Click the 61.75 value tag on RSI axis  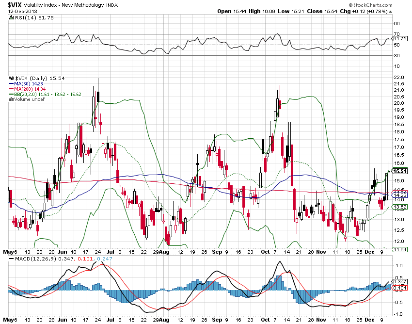(400, 39)
